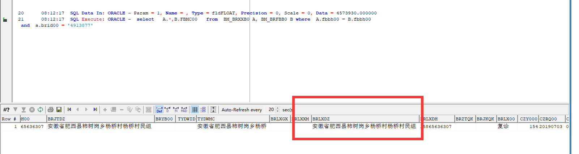Click the row height adjust icon

[213, 110]
